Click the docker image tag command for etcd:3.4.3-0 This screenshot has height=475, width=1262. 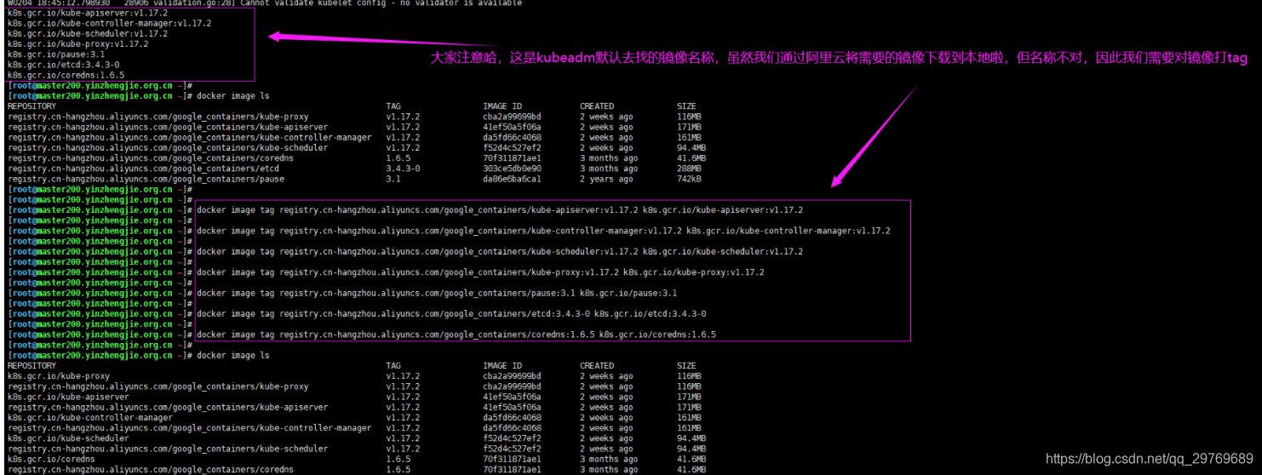click(451, 313)
